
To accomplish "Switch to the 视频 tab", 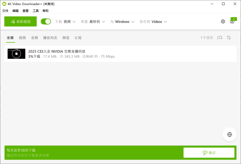I will click(22, 38).
